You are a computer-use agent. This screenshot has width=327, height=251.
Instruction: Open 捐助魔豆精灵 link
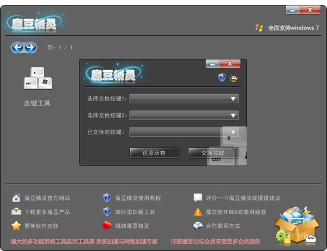click(132, 226)
